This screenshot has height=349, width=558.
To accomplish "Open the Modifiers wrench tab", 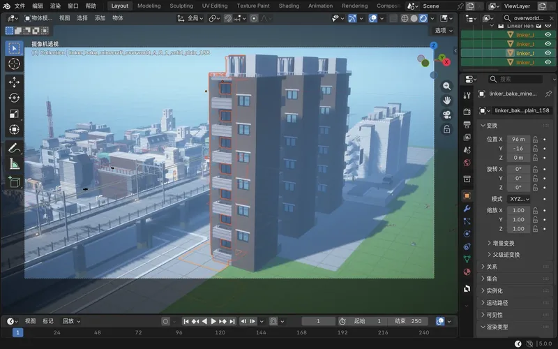I will 467,208.
